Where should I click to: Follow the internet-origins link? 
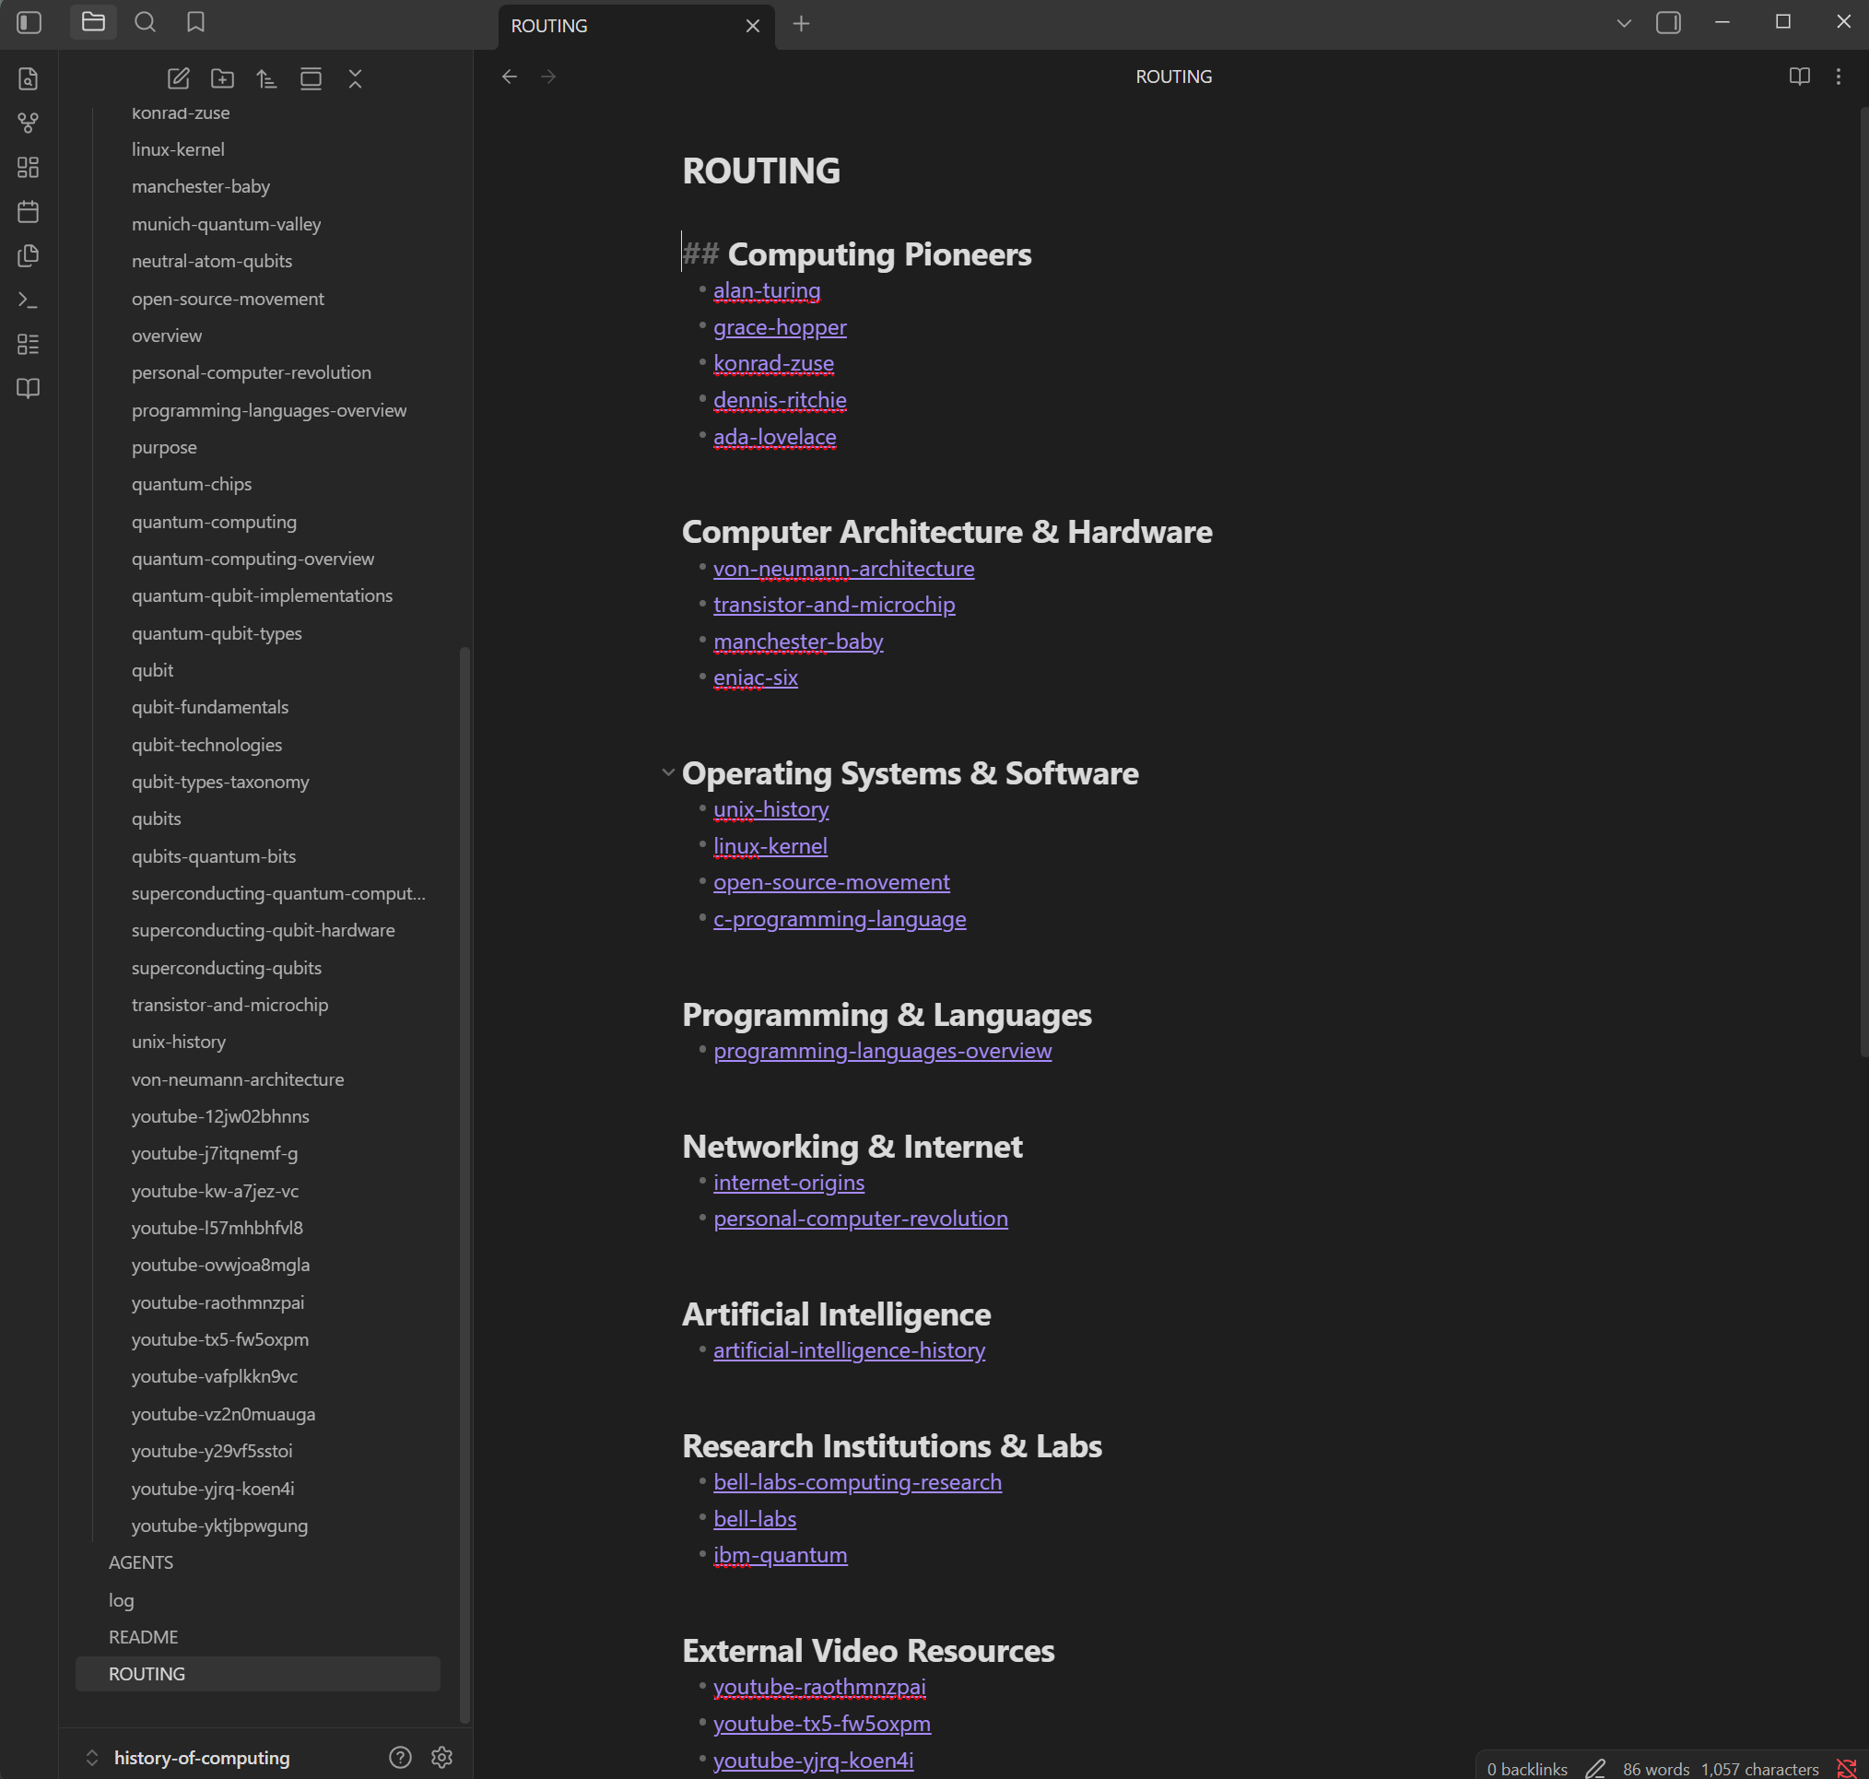coord(789,1183)
